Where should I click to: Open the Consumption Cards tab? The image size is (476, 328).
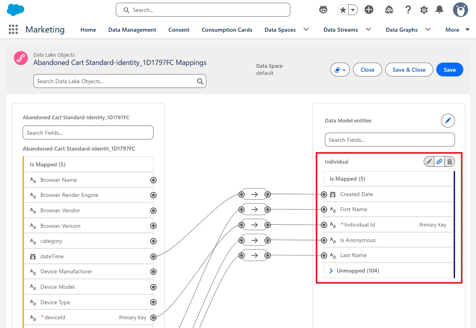pos(227,30)
